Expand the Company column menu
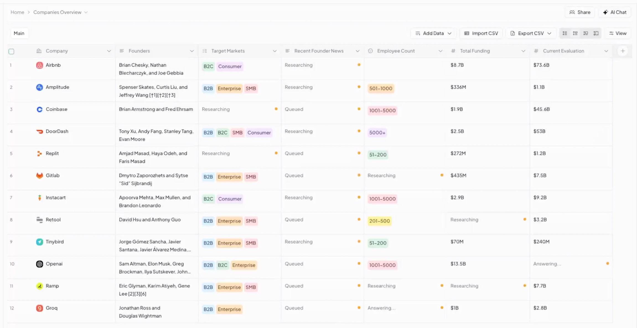This screenshot has height=328, width=637. point(109,51)
